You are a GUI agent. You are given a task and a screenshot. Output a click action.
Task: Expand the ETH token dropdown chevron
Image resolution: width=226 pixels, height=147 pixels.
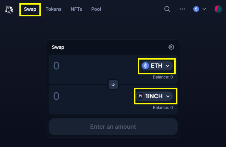(x=168, y=66)
